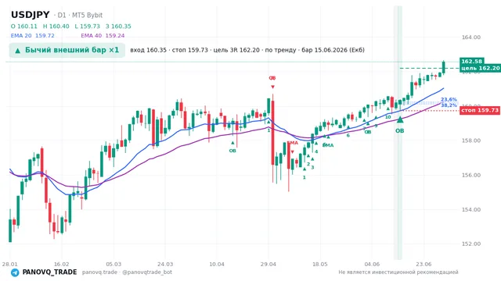
Task: Click the 29.04 date axis label
Action: 269,264
